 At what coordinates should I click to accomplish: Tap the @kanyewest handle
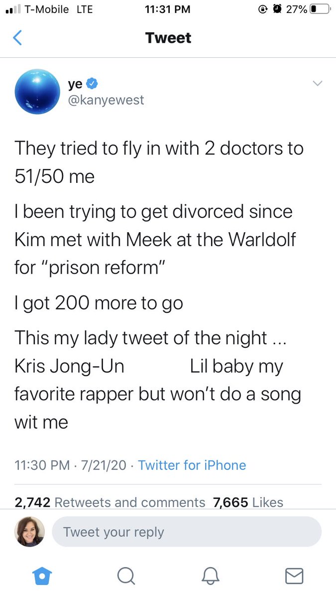(106, 100)
